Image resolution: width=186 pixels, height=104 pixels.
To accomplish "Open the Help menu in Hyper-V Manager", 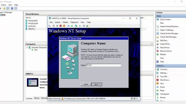I will [16, 5].
